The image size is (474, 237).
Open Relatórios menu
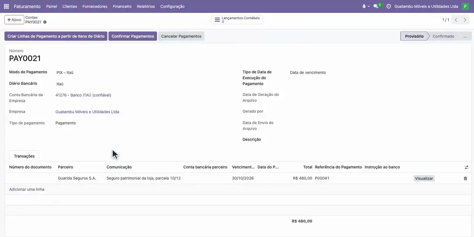(146, 6)
